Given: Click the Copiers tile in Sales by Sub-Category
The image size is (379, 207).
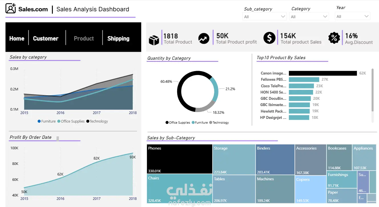Looking at the screenshot, I should coord(310,189).
